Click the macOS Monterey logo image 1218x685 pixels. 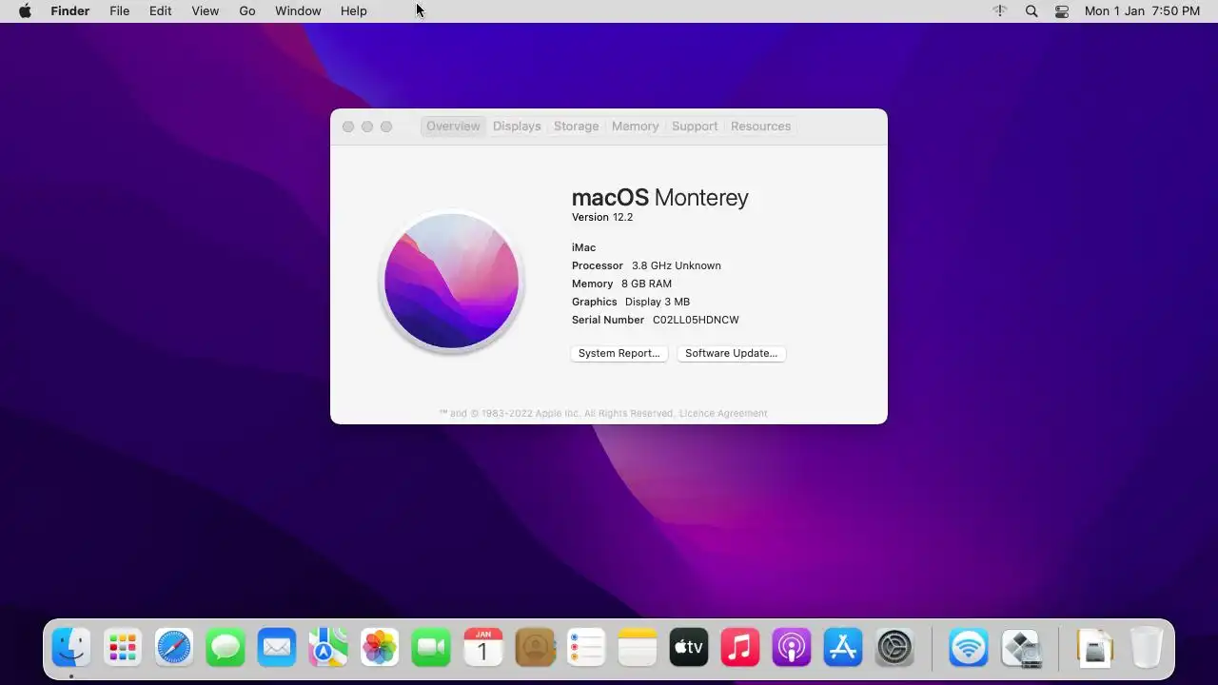pyautogui.click(x=452, y=282)
